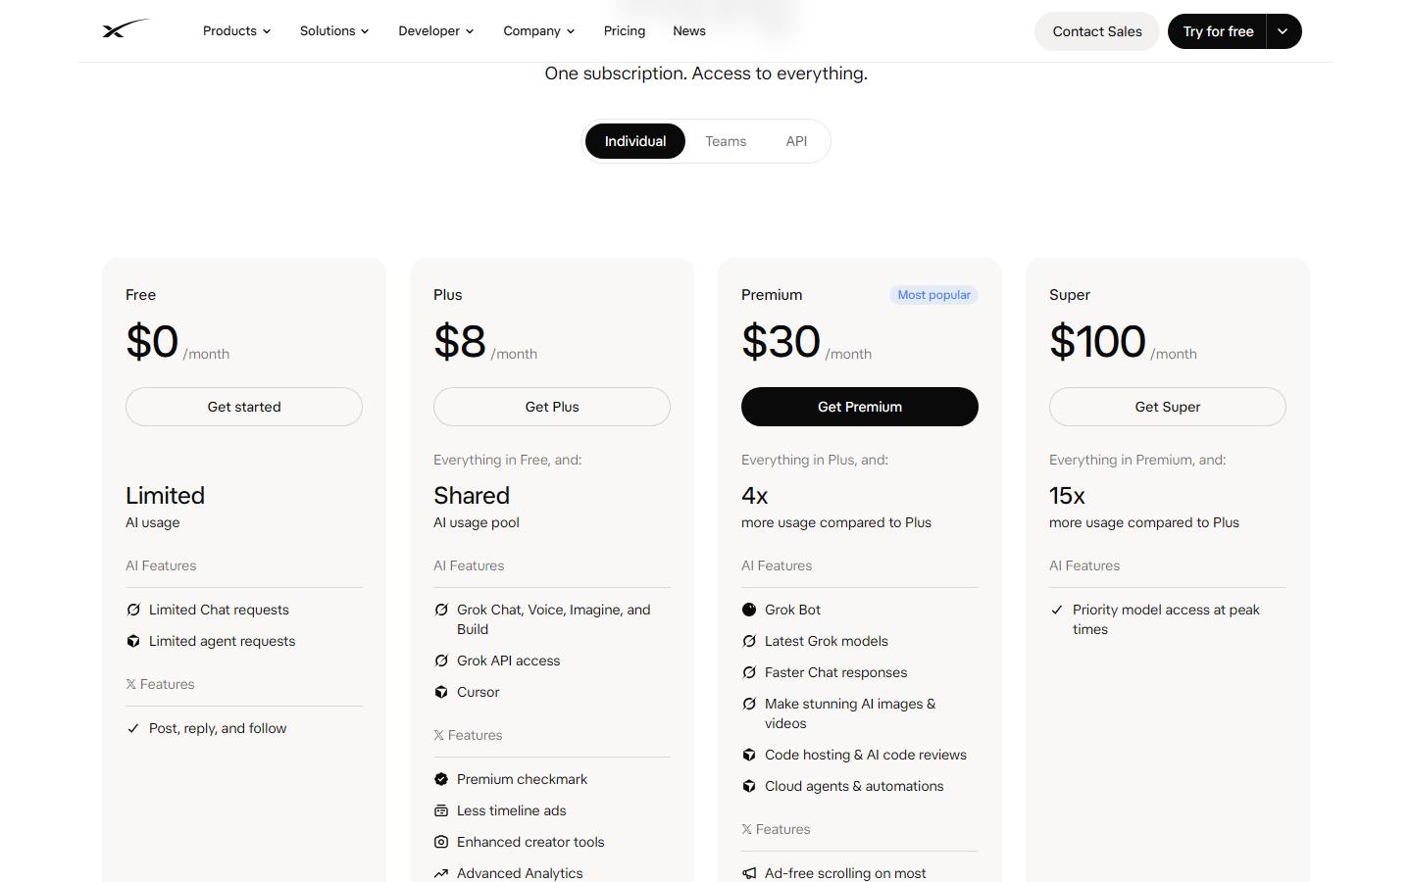Screen dimensions: 1412x882
Task: Click the cube icon beside Code hosting
Action: 749,755
